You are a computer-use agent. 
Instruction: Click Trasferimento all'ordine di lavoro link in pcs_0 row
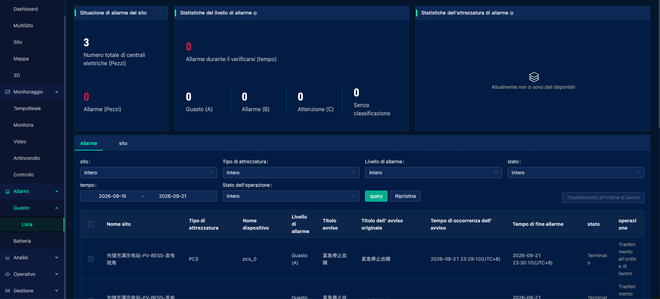tap(627, 259)
